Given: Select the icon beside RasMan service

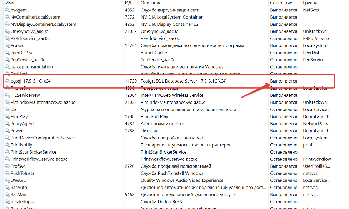Looking at the screenshot, I should pos(7,195).
